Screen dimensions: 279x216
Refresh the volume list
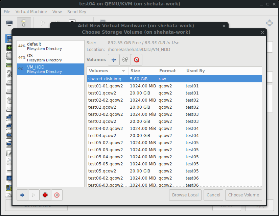tap(125, 60)
